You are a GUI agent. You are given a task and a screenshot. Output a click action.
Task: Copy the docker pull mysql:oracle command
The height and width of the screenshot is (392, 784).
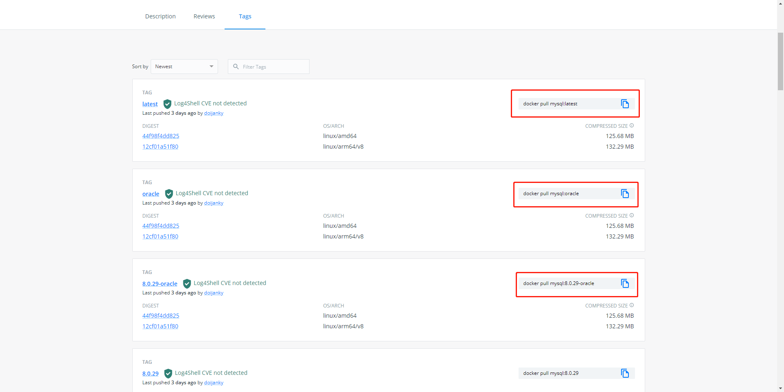coord(625,194)
